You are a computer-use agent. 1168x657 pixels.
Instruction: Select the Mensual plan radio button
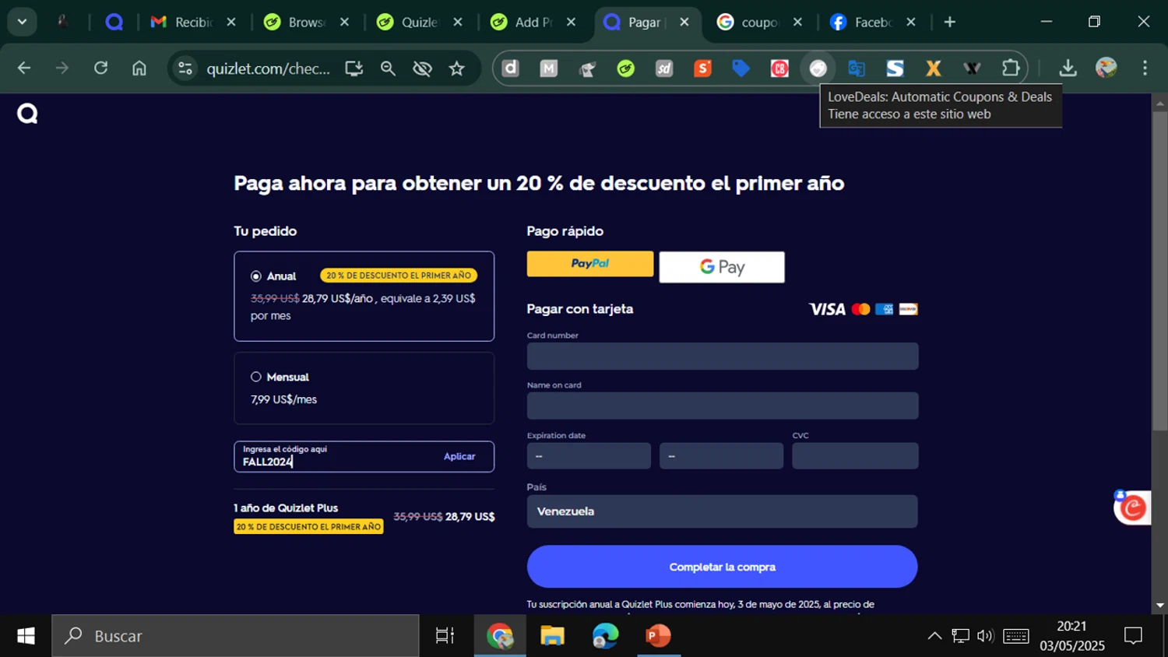coord(256,377)
